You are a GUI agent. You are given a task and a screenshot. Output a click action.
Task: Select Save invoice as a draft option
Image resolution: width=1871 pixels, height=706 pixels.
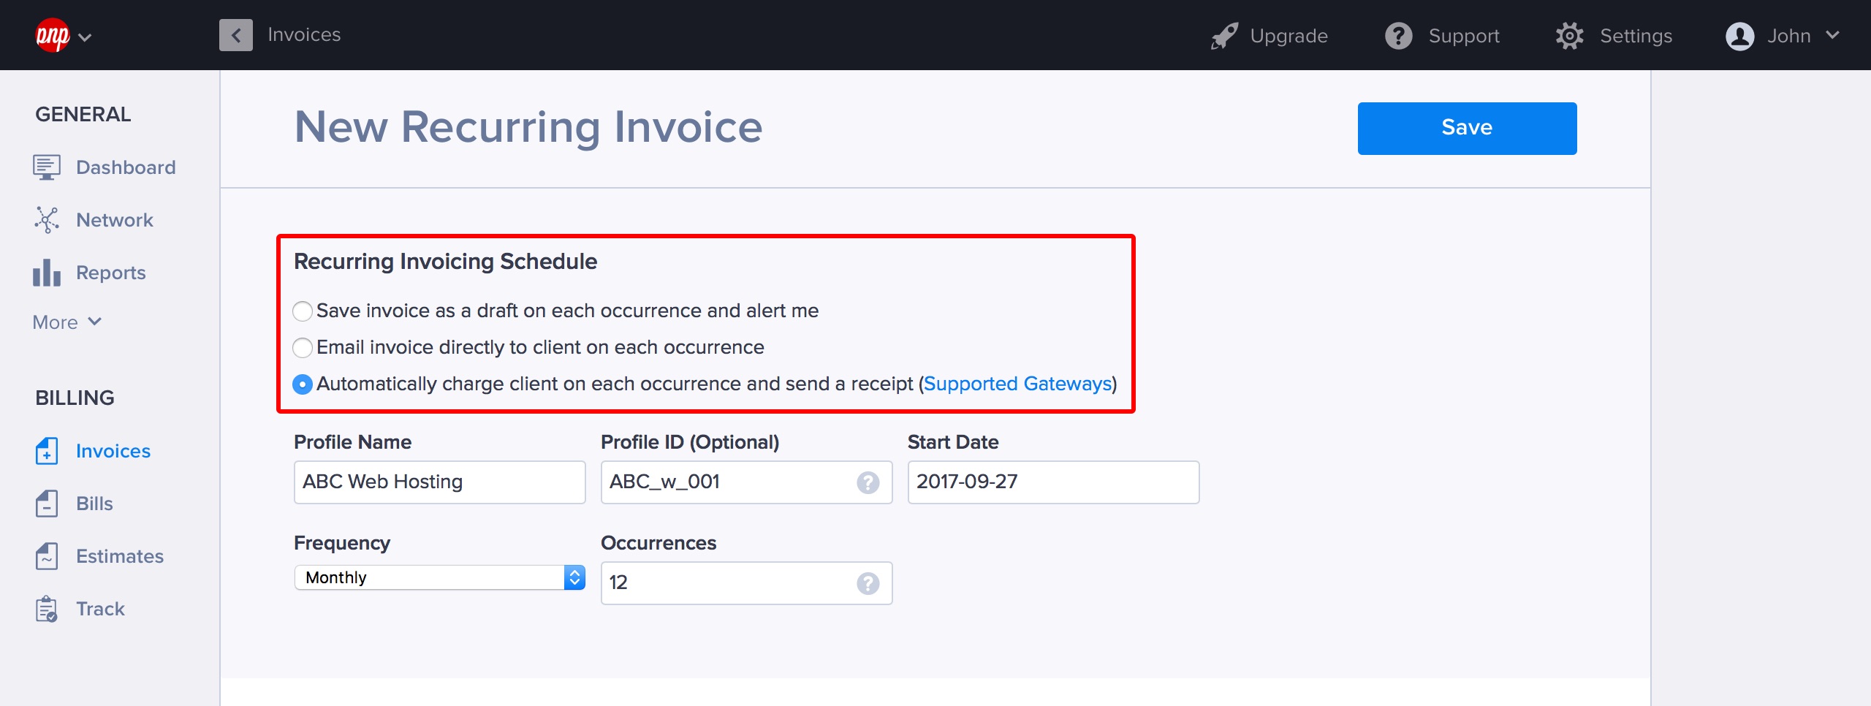tap(303, 311)
